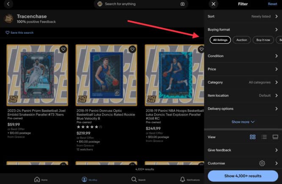Open Luka Doncic Donruss Optic thumbnail

(x=106, y=75)
